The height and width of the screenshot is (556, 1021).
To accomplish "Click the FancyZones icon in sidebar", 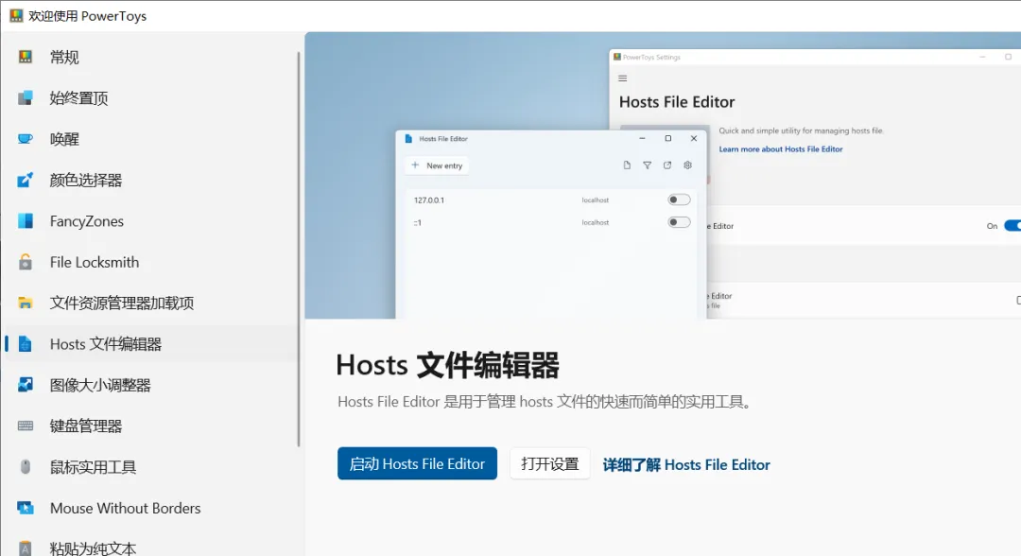I will [26, 220].
